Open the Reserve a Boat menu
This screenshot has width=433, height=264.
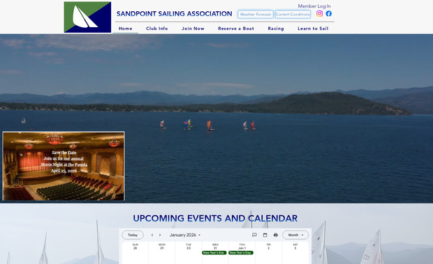tap(236, 29)
